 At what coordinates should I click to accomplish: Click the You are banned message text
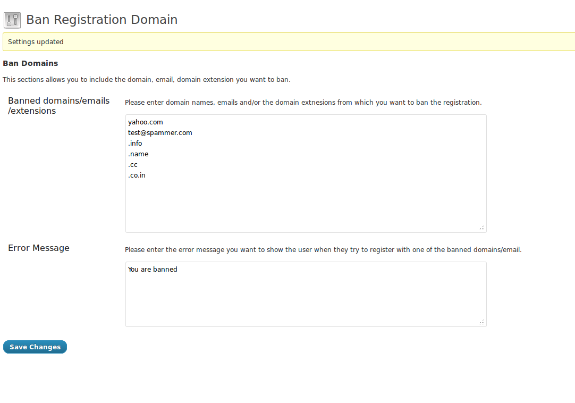tap(152, 269)
